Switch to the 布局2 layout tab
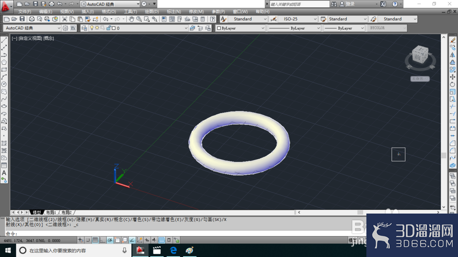458x257 pixels. [x=66, y=213]
